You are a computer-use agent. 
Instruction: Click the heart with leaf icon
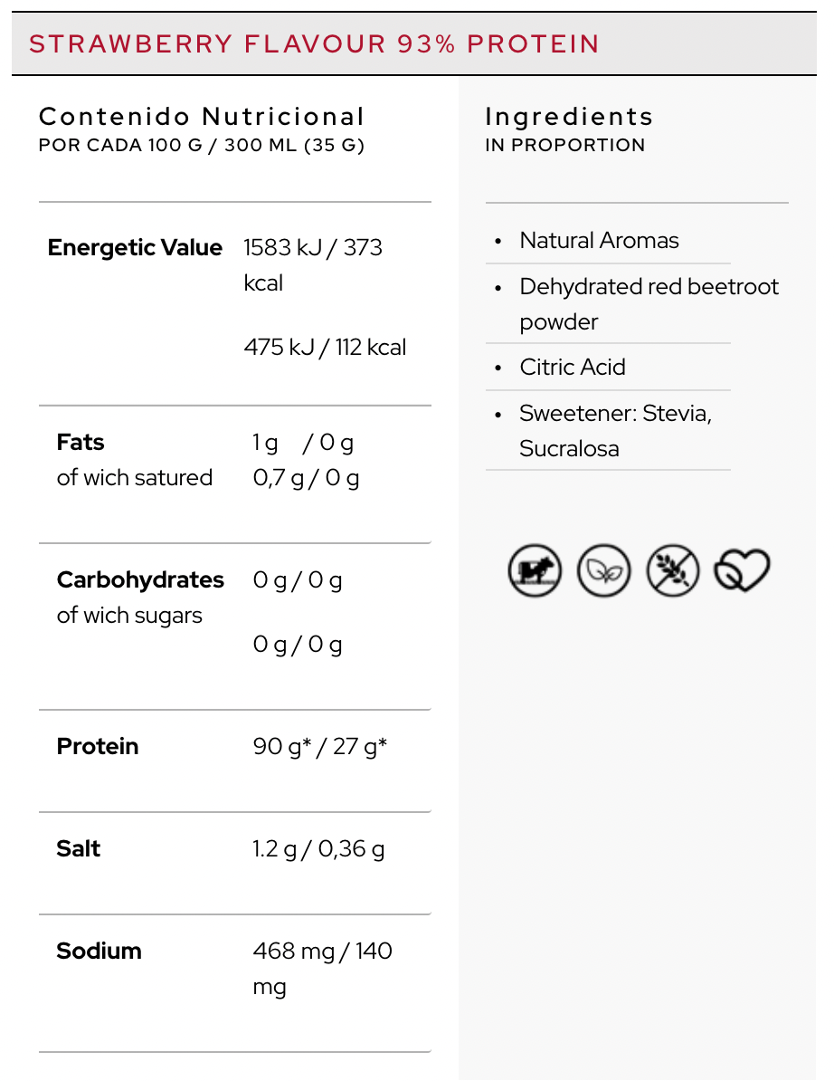click(742, 571)
